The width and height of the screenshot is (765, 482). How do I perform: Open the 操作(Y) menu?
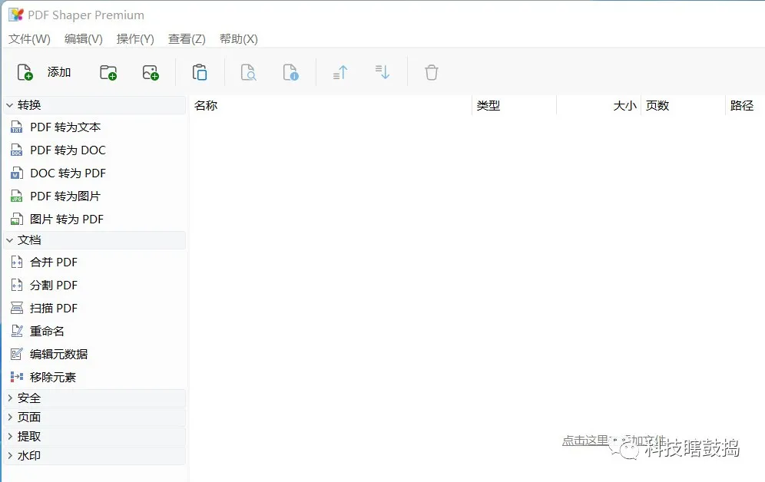[x=135, y=39]
